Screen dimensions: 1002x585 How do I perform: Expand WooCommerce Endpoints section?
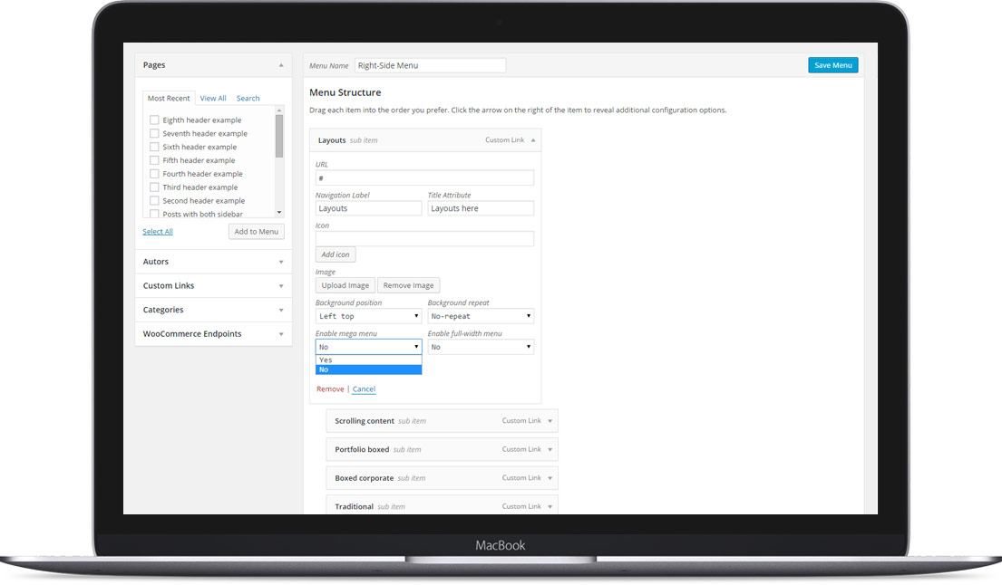coord(281,334)
